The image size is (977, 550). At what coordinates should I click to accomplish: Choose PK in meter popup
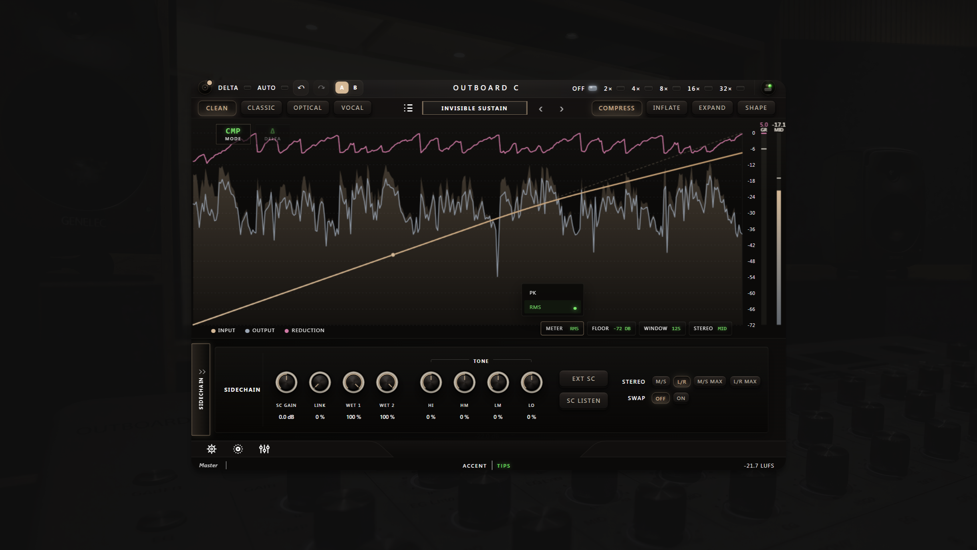552,293
